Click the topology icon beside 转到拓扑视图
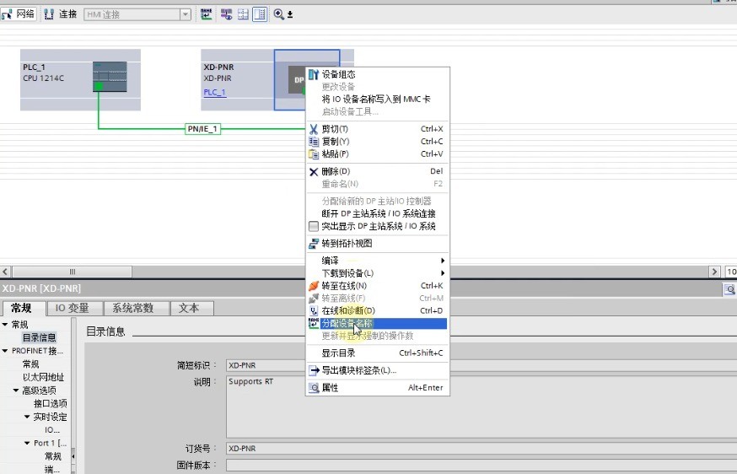This screenshot has height=474, width=737. coord(314,244)
